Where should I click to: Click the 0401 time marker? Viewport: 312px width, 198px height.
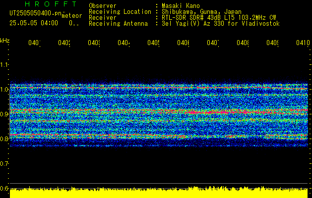[34, 43]
